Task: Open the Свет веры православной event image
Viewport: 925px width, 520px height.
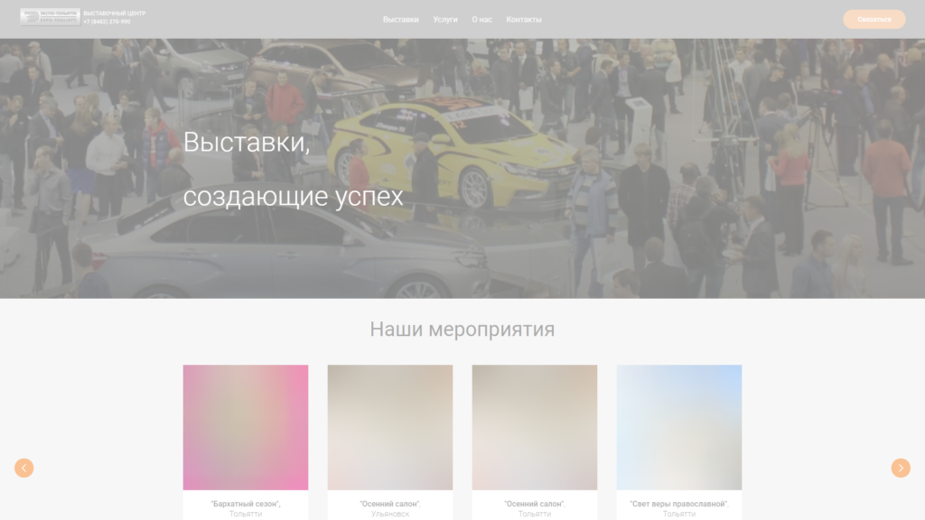Action: click(679, 427)
